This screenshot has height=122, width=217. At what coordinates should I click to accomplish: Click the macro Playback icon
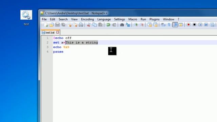tap(200, 25)
